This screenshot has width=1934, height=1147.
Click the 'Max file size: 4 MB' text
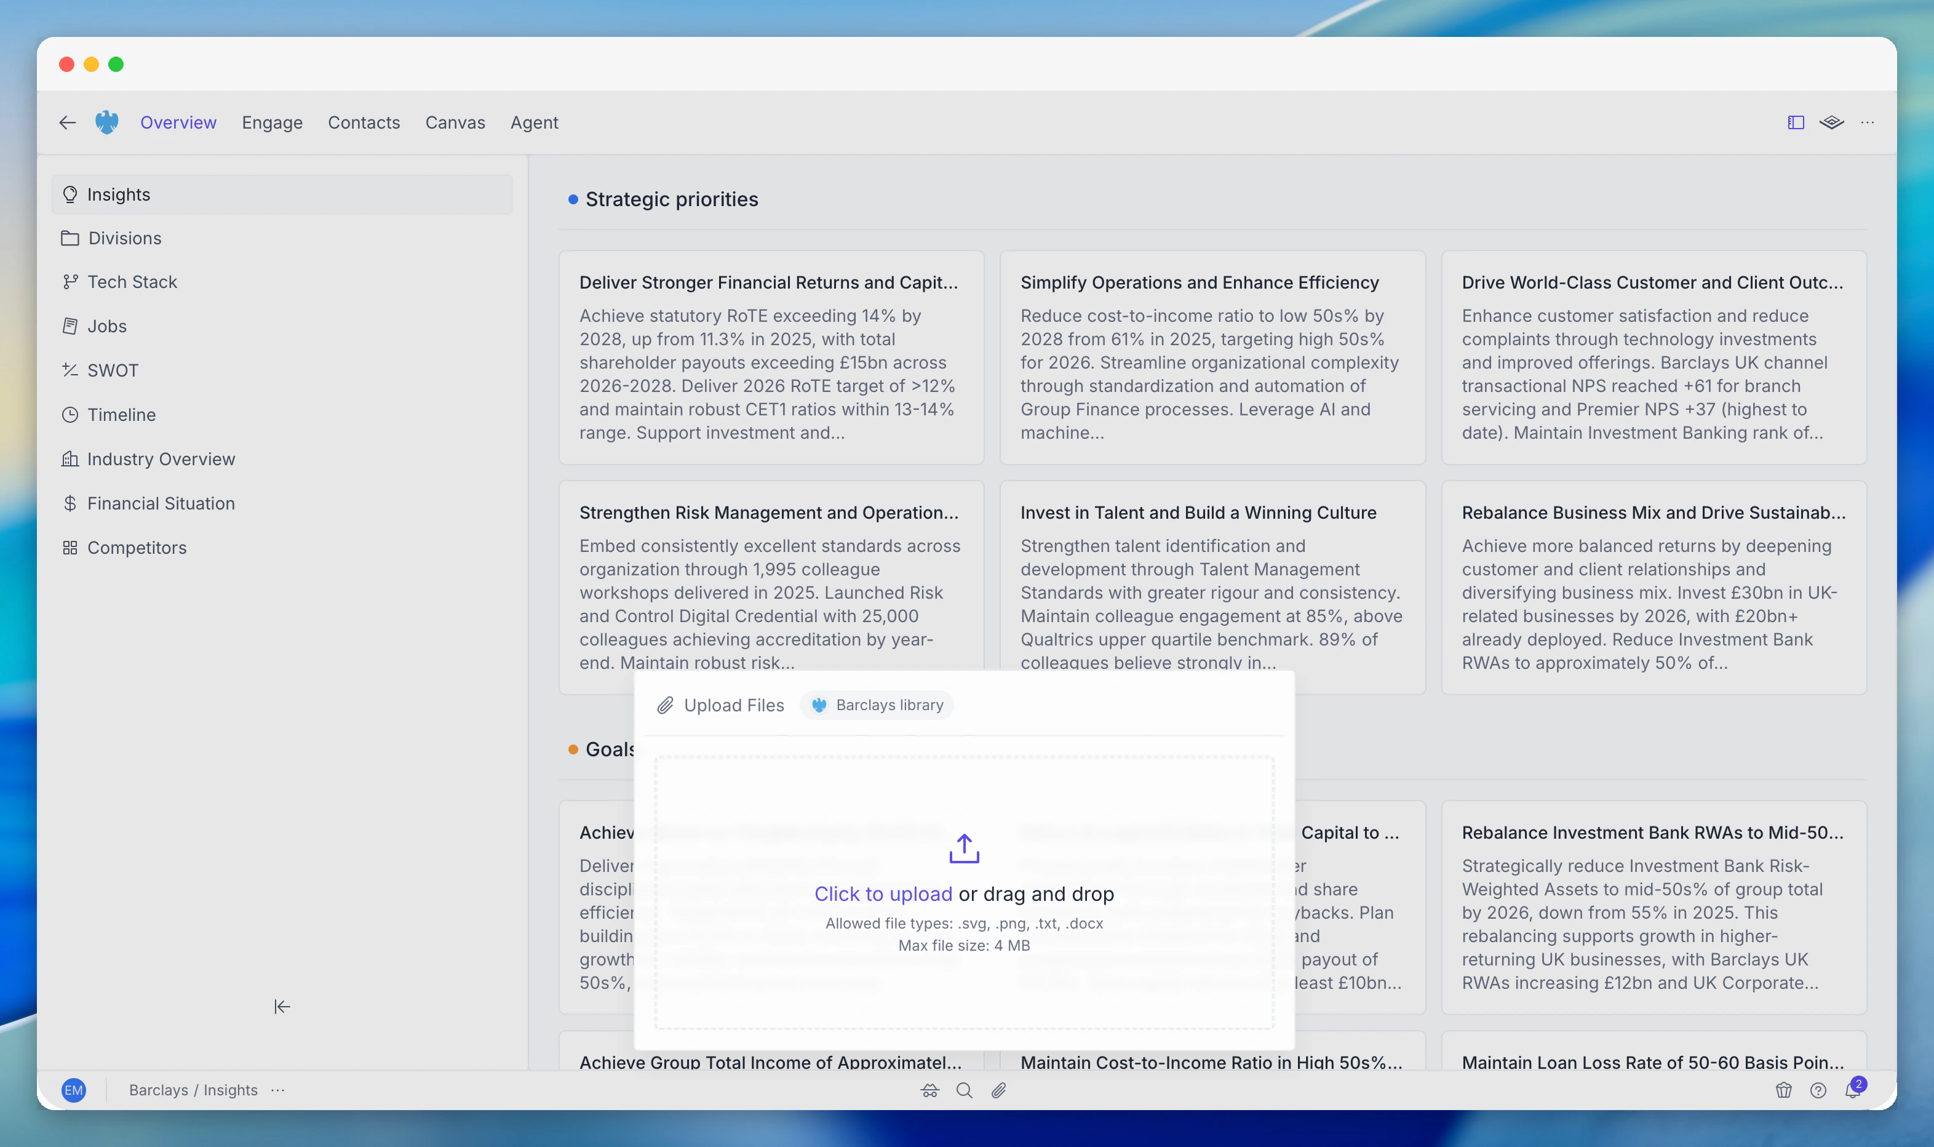pyautogui.click(x=965, y=945)
